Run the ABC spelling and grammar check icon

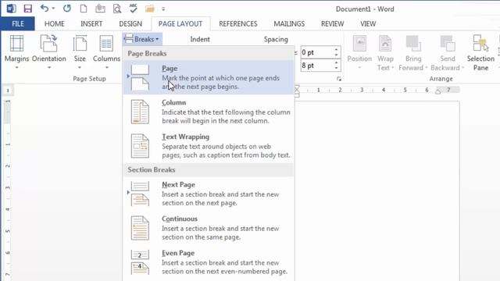[x=134, y=9]
